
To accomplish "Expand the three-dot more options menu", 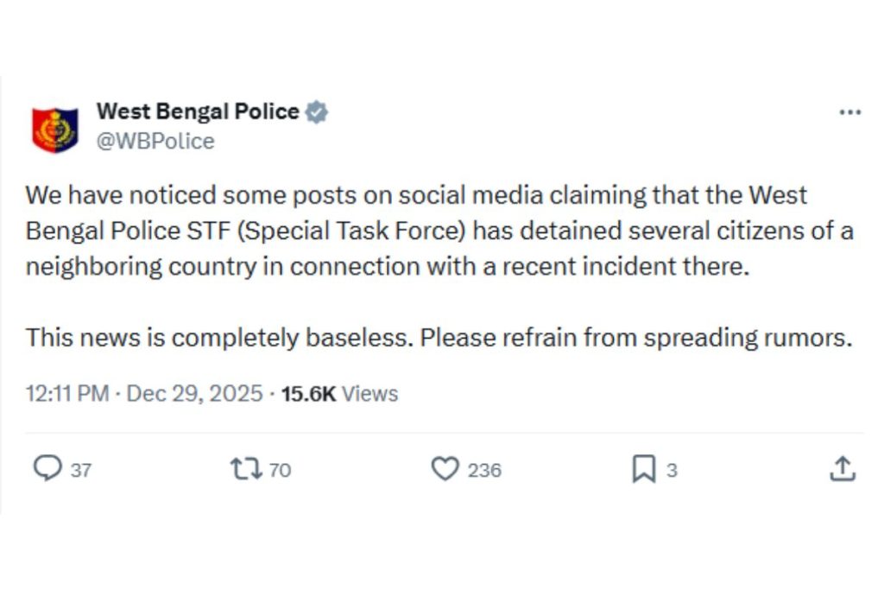I will (x=850, y=113).
